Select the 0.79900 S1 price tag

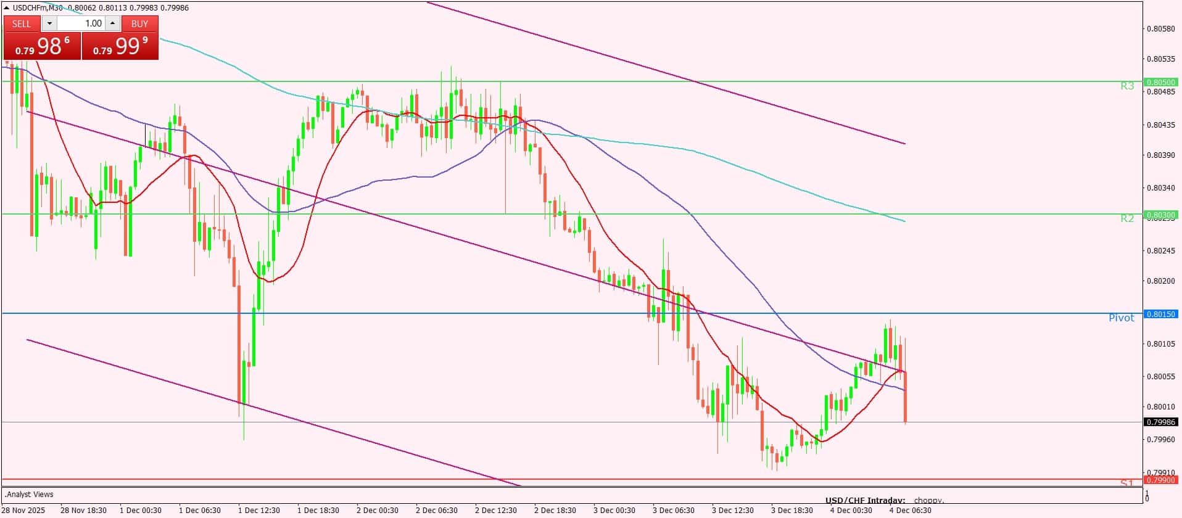1160,480
